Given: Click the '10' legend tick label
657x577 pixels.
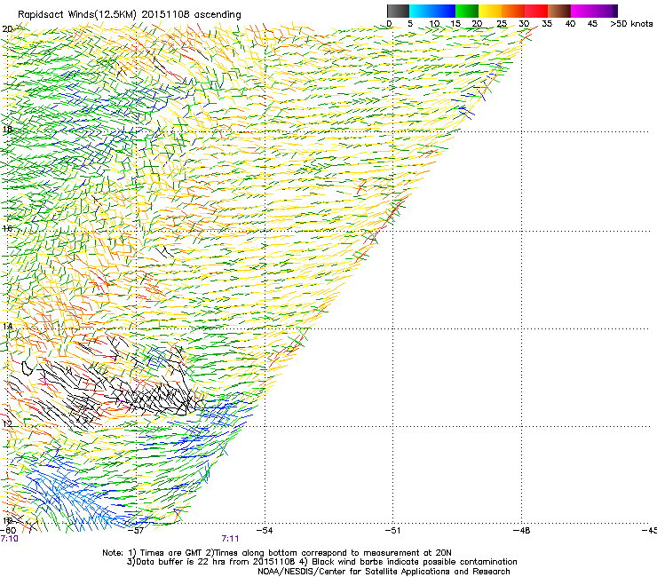Looking at the screenshot, I should (434, 24).
